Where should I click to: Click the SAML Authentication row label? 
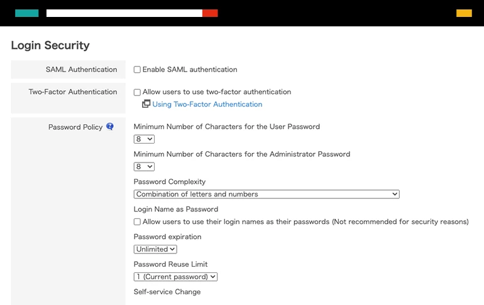click(x=82, y=70)
